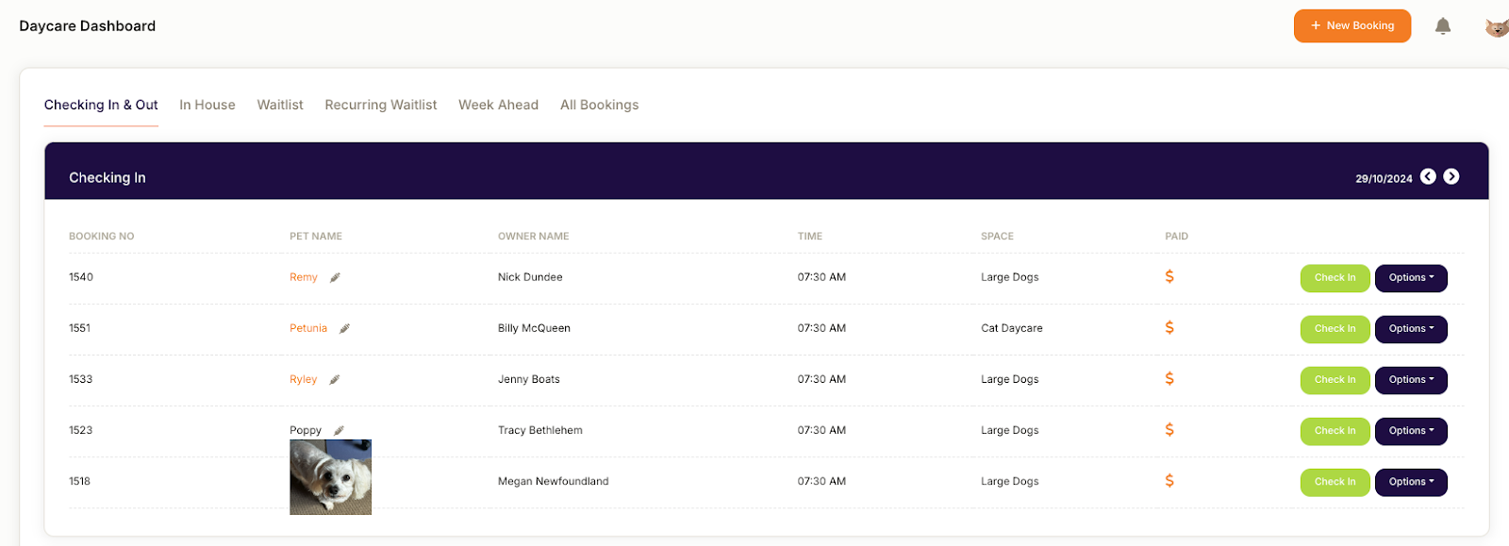Open the notifications bell

coord(1443,26)
